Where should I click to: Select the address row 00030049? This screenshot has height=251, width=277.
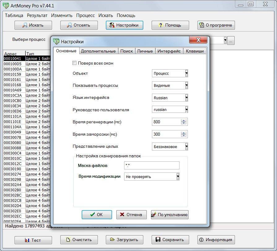(27, 132)
